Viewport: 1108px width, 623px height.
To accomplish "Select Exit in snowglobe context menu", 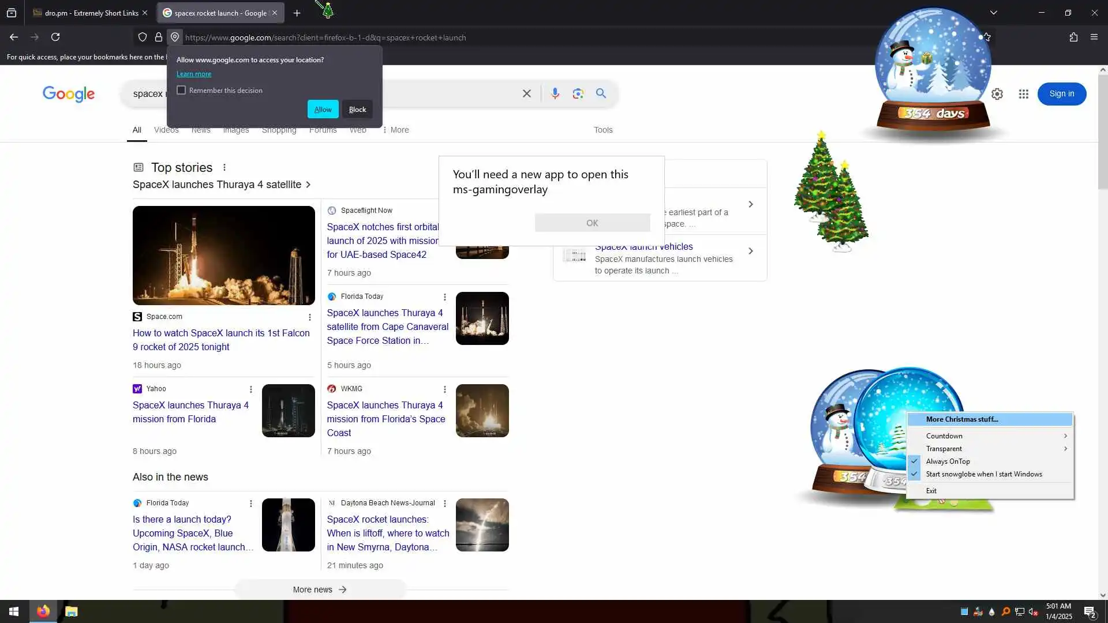I will (x=931, y=491).
